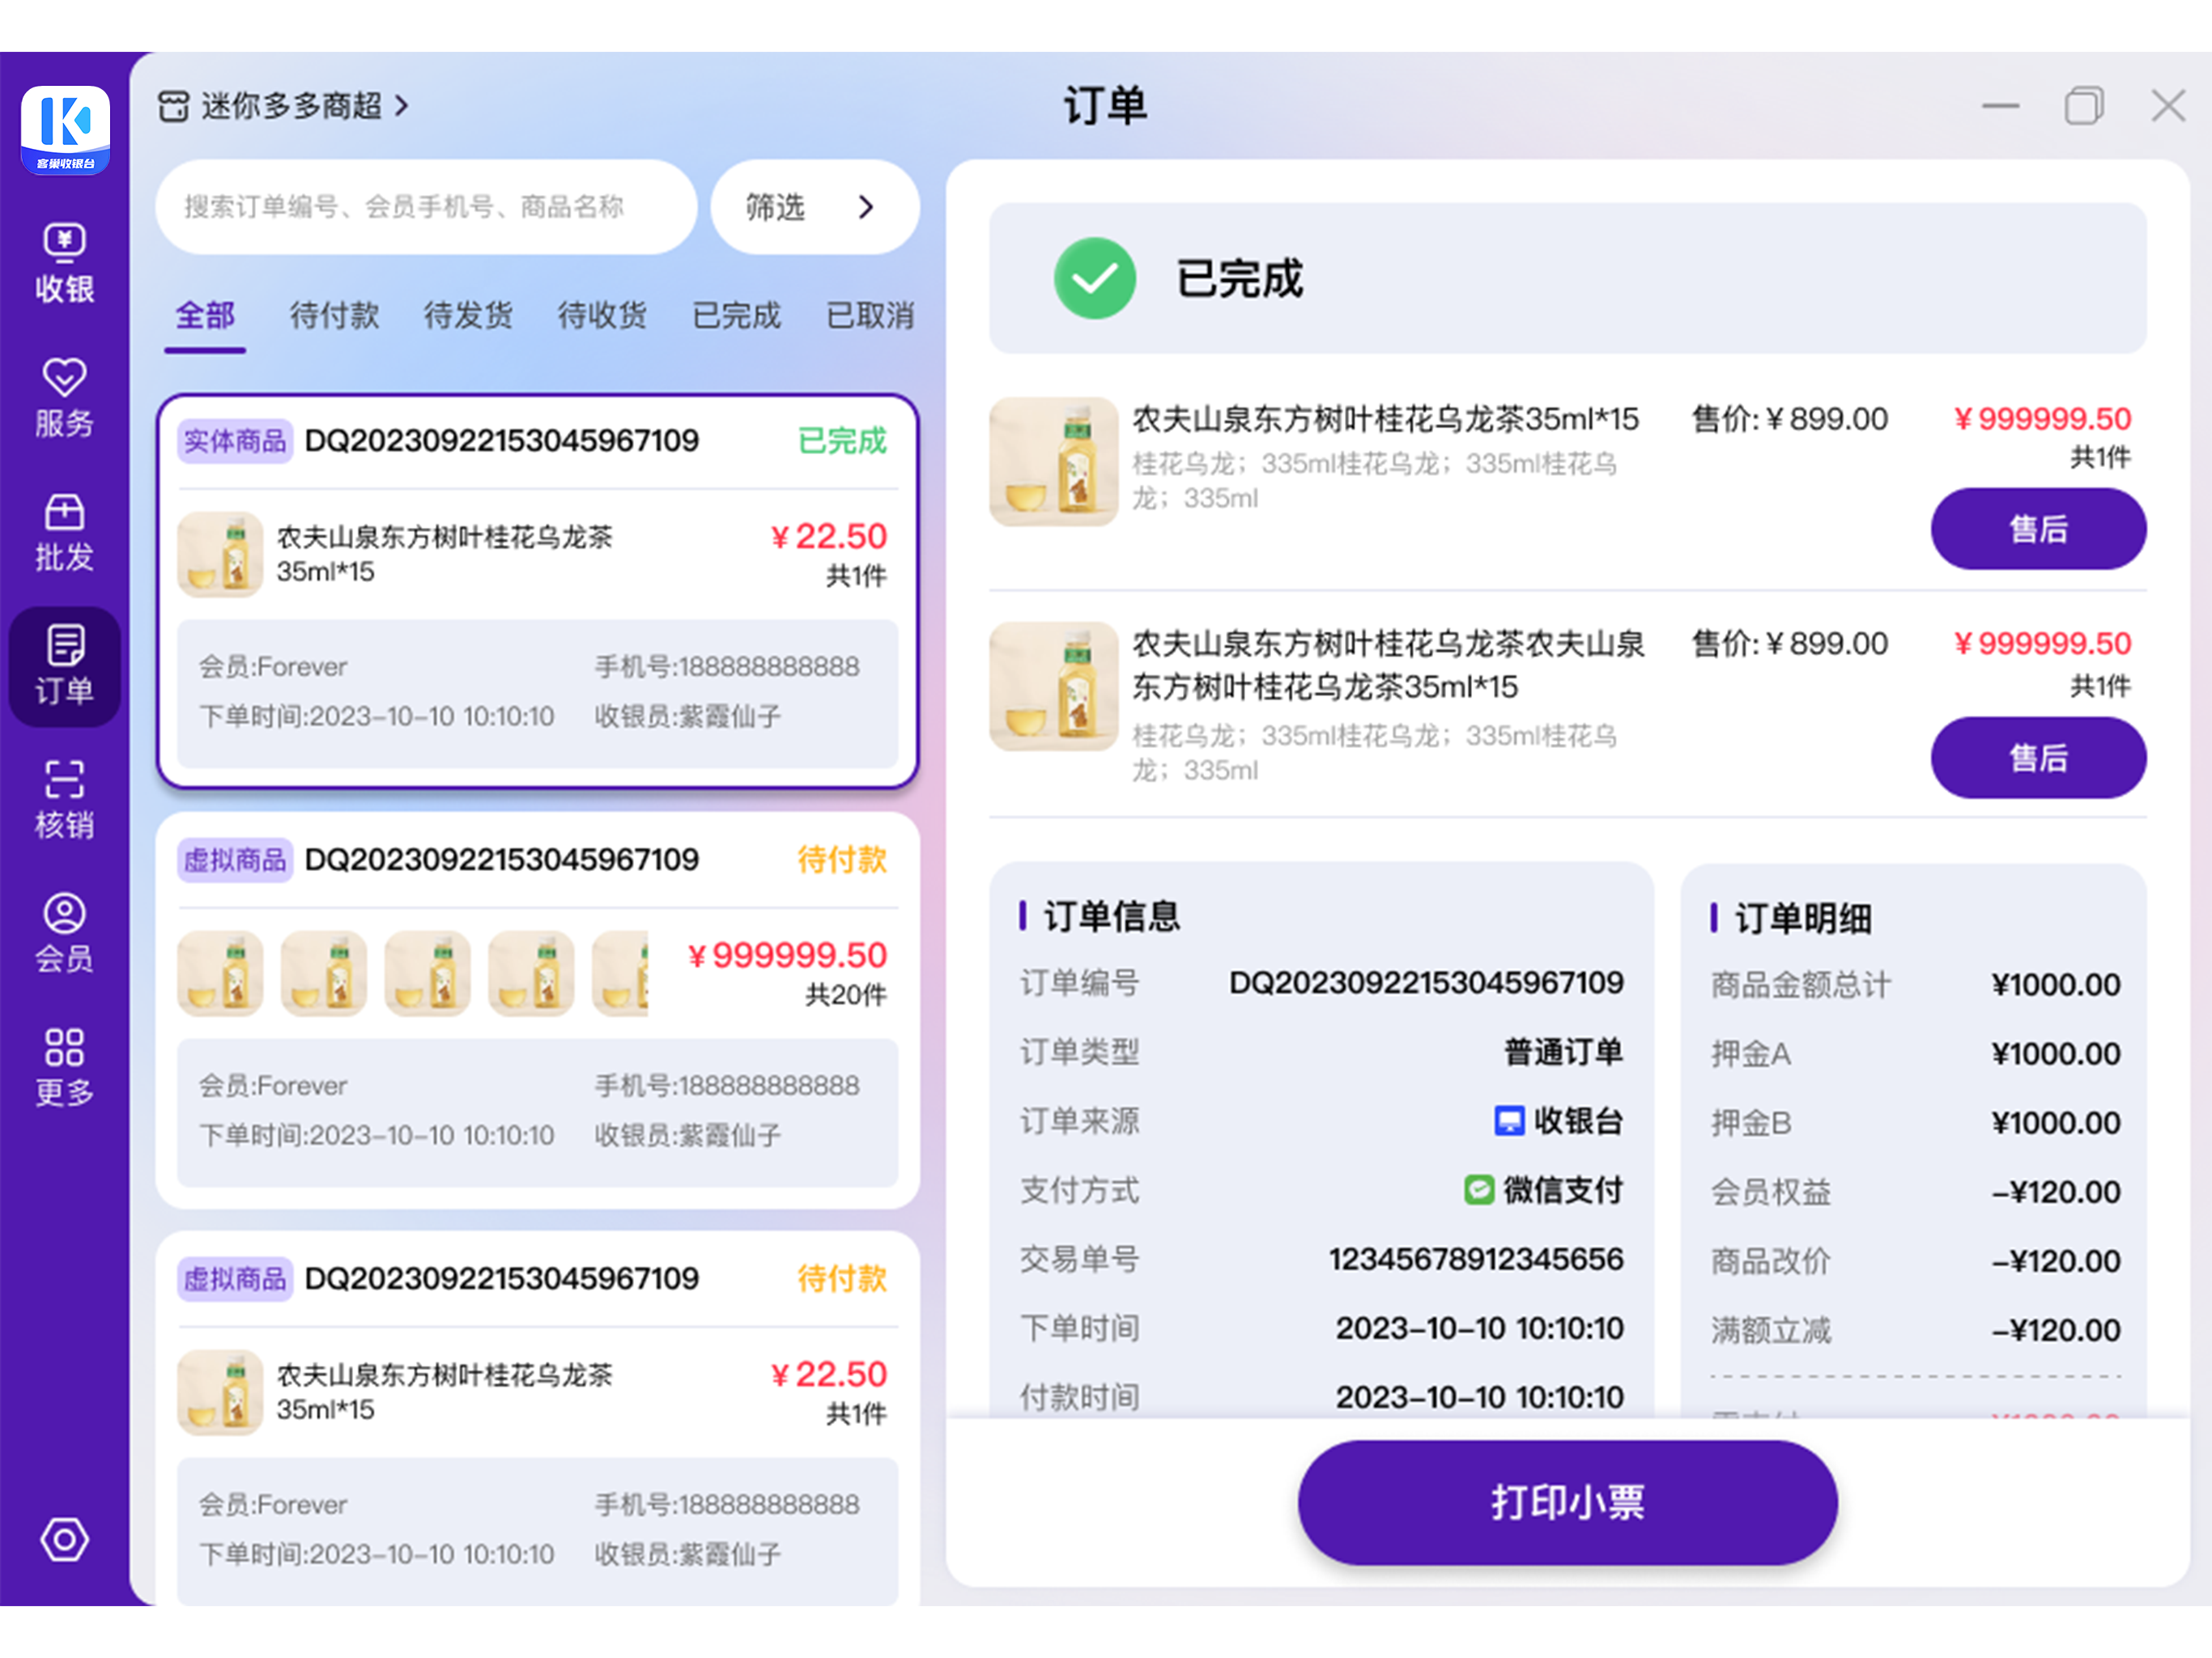This screenshot has height=1658, width=2212.
Task: Switch to the 待付款 tab
Action: [335, 316]
